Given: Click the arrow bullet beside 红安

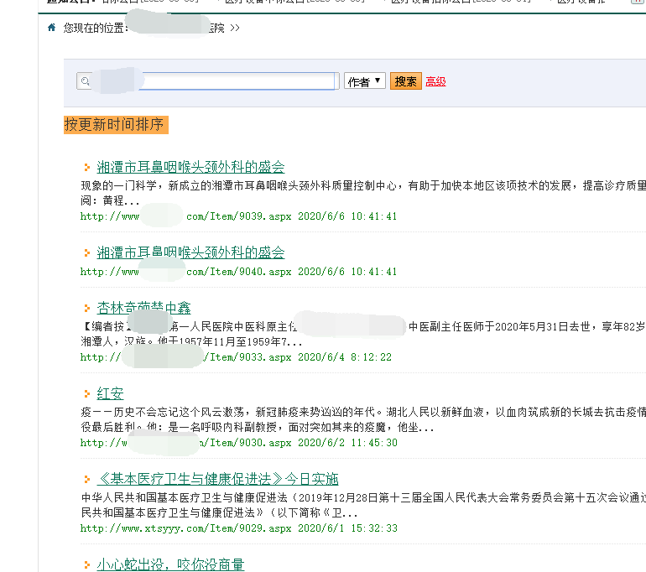Looking at the screenshot, I should 86,394.
